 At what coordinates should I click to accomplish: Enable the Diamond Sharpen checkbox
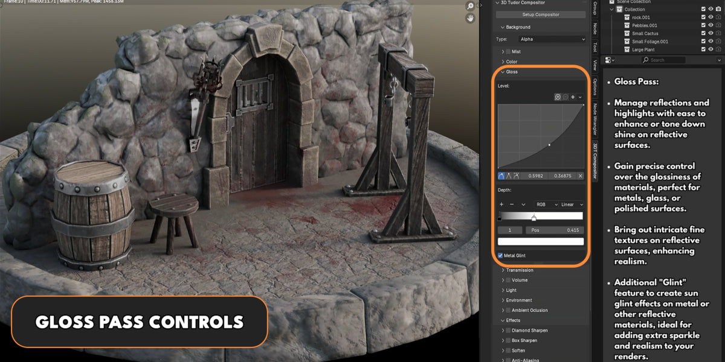coord(508,331)
